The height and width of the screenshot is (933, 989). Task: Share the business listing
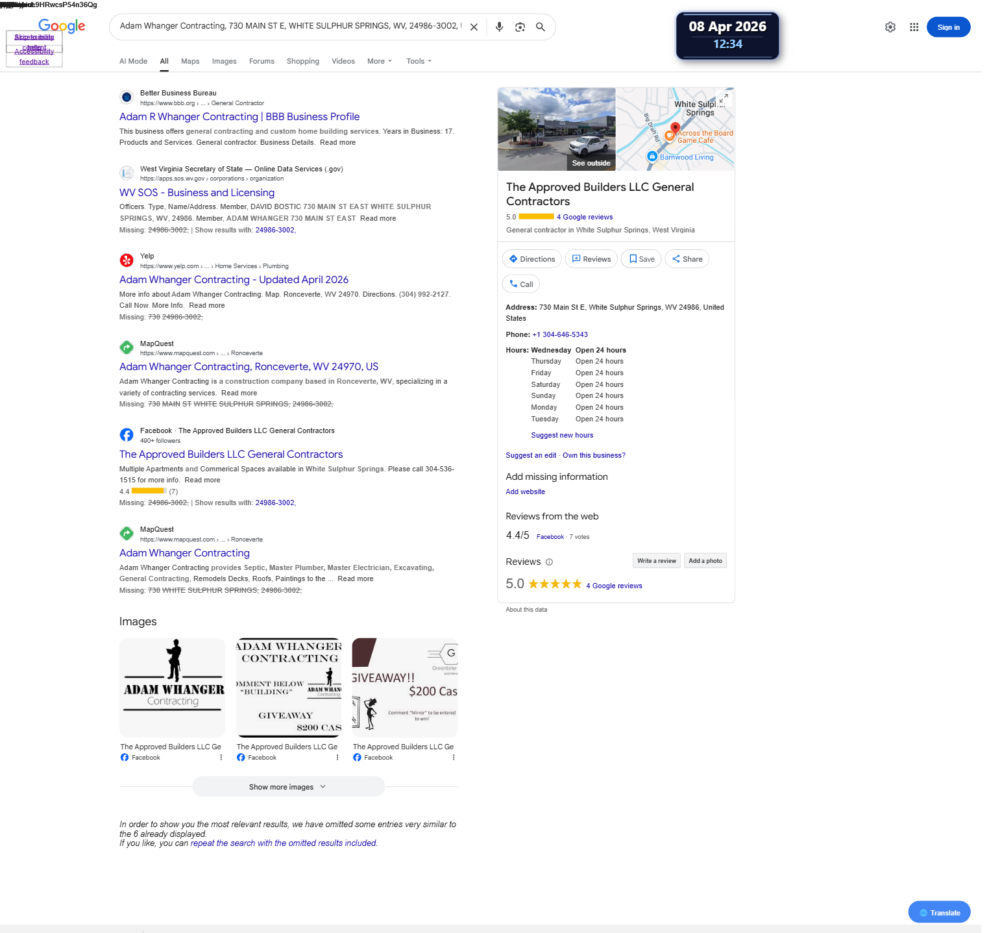click(x=687, y=259)
